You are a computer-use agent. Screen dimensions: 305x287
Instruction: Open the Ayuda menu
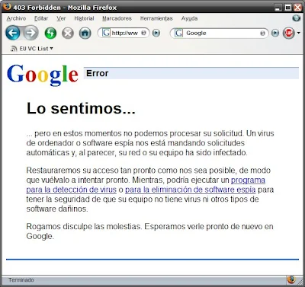189,18
